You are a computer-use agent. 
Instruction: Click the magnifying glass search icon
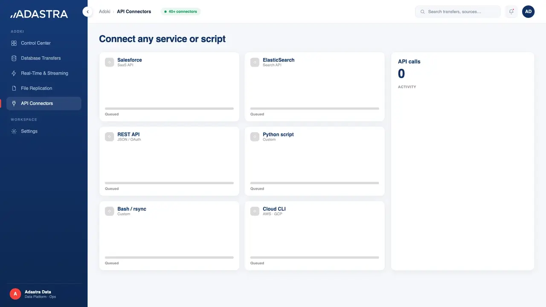(x=423, y=12)
